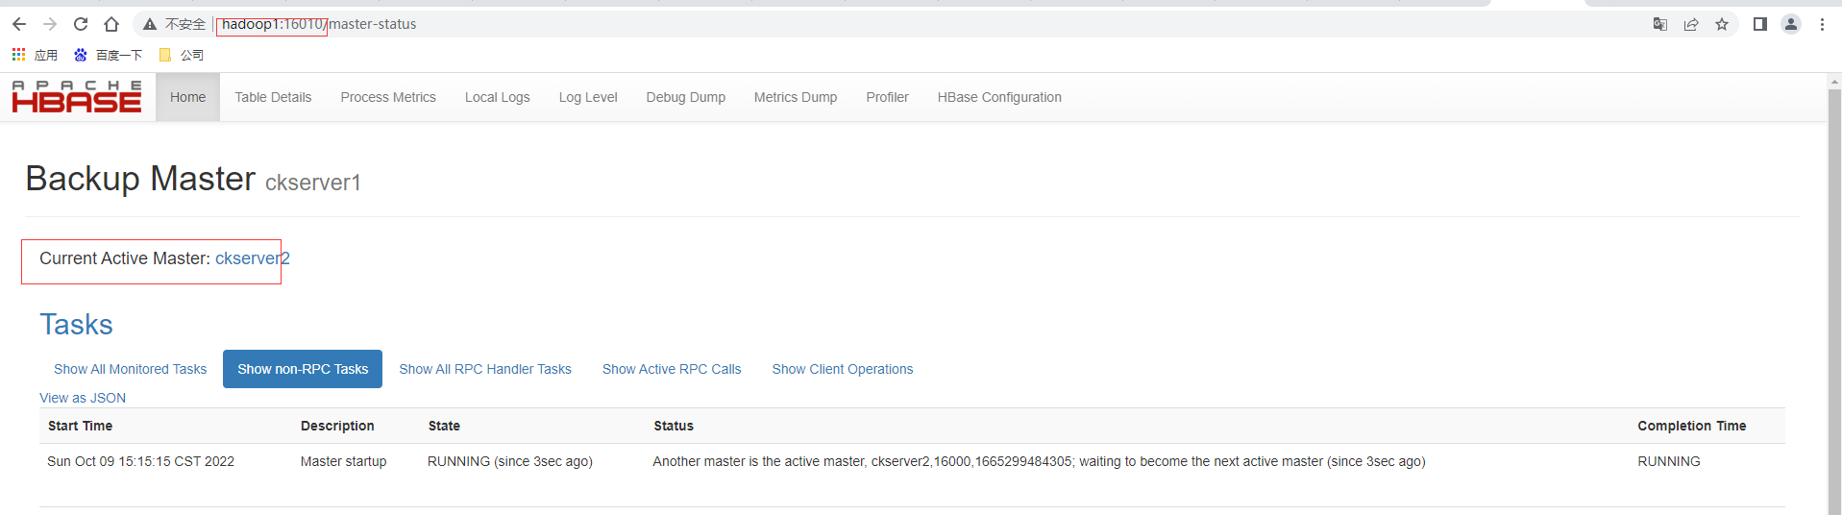Select the Show non-RPC Tasks button
Screen dimensions: 1842x515
tap(303, 369)
